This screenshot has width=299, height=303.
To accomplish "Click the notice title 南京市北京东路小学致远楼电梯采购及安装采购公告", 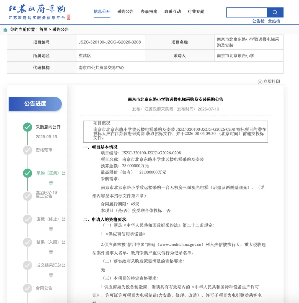I will [176, 99].
